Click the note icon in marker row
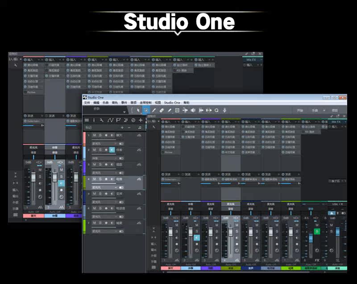This screenshot has height=284, width=357. click(x=140, y=128)
